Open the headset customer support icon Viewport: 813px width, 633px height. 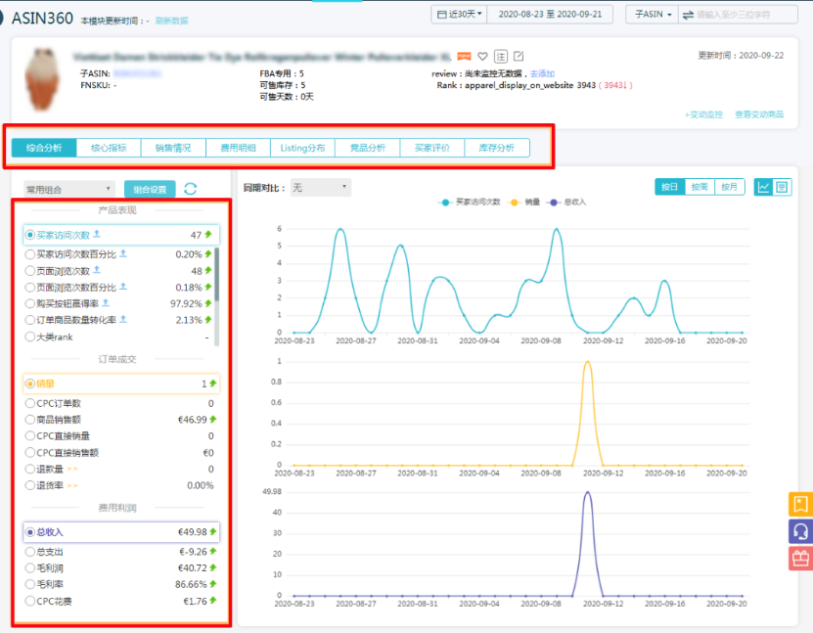pyautogui.click(x=799, y=531)
